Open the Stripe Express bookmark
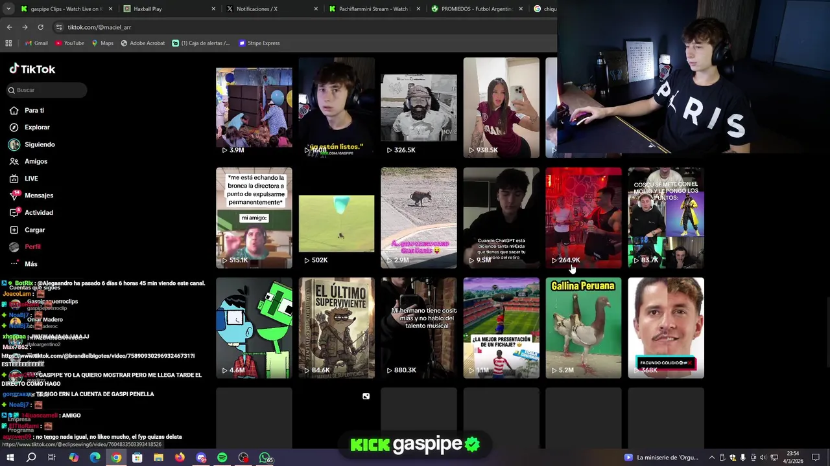Viewport: 830px width, 466px height. 259,43
